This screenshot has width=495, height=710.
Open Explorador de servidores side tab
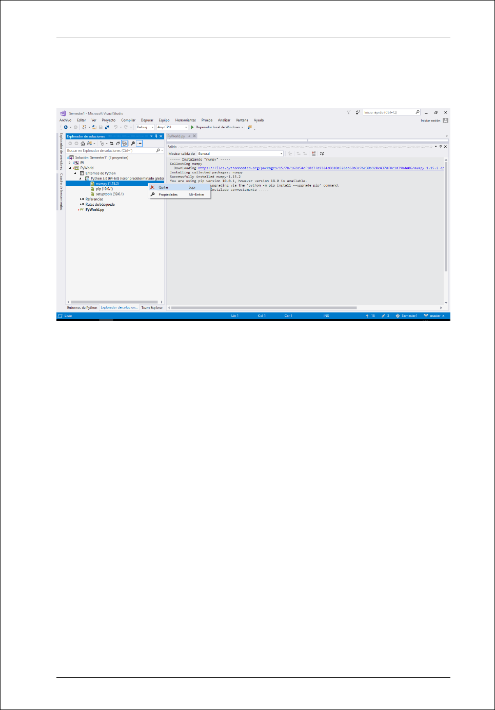61,151
